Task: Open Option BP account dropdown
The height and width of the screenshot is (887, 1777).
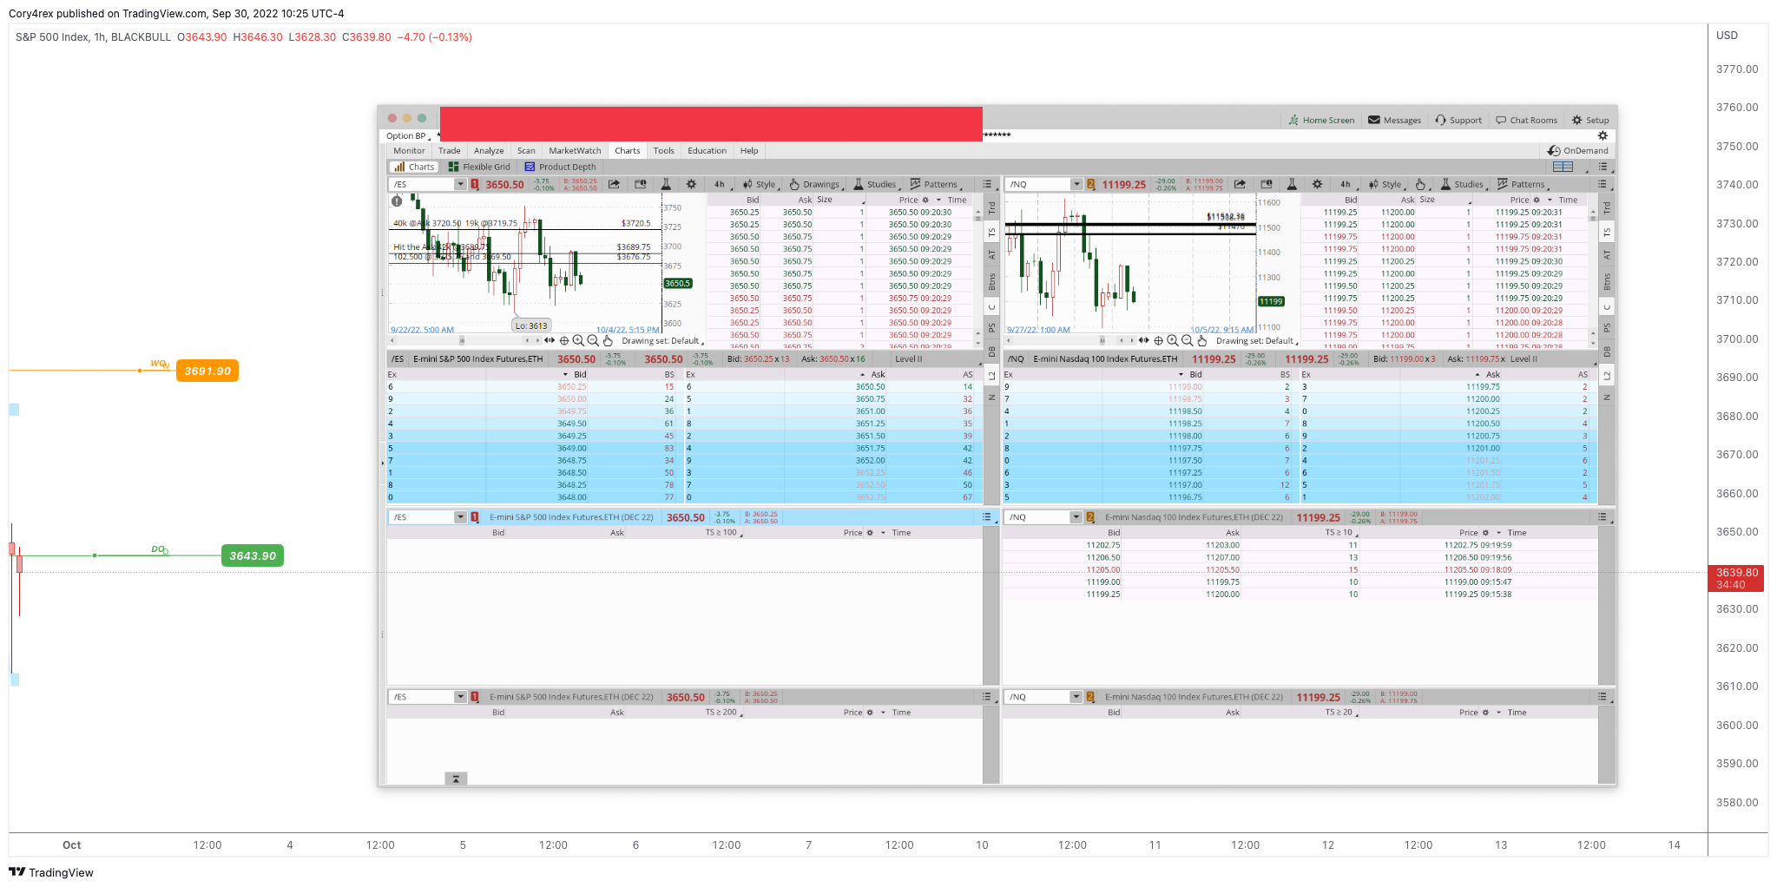Action: point(408,135)
